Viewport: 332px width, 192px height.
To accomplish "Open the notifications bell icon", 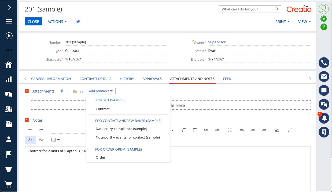I will 324,118.
